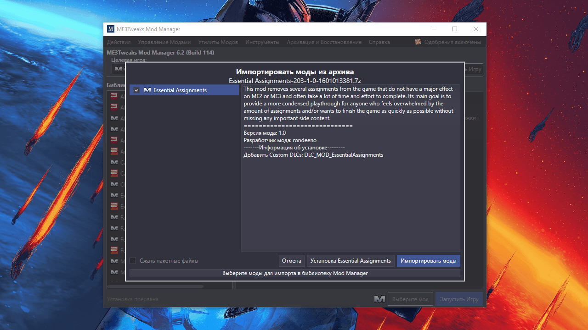
Task: Click the target game icon under Целевая игра
Action: coord(119,69)
